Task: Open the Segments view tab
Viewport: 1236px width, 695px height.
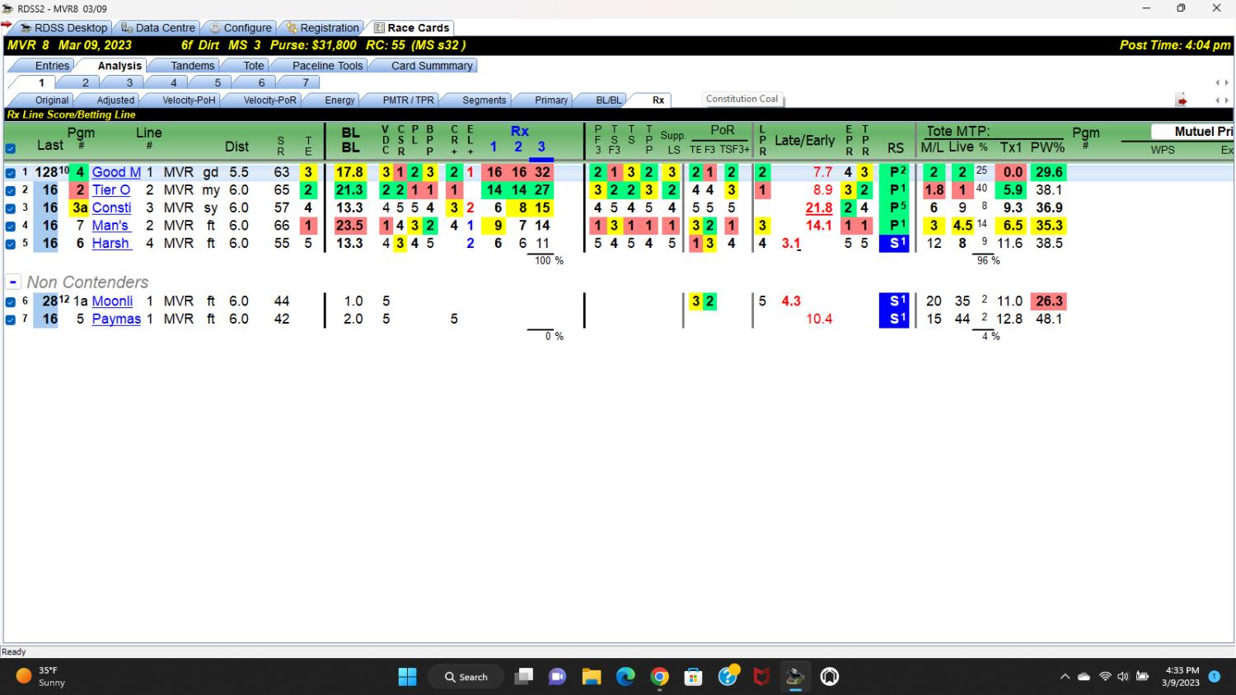Action: point(484,100)
